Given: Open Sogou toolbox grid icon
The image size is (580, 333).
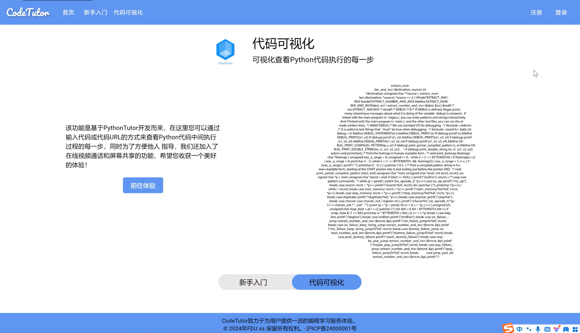Looking at the screenshot, I should tap(575, 329).
